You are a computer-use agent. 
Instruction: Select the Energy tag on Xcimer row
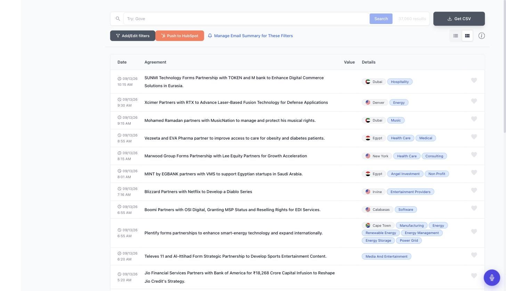(x=399, y=102)
